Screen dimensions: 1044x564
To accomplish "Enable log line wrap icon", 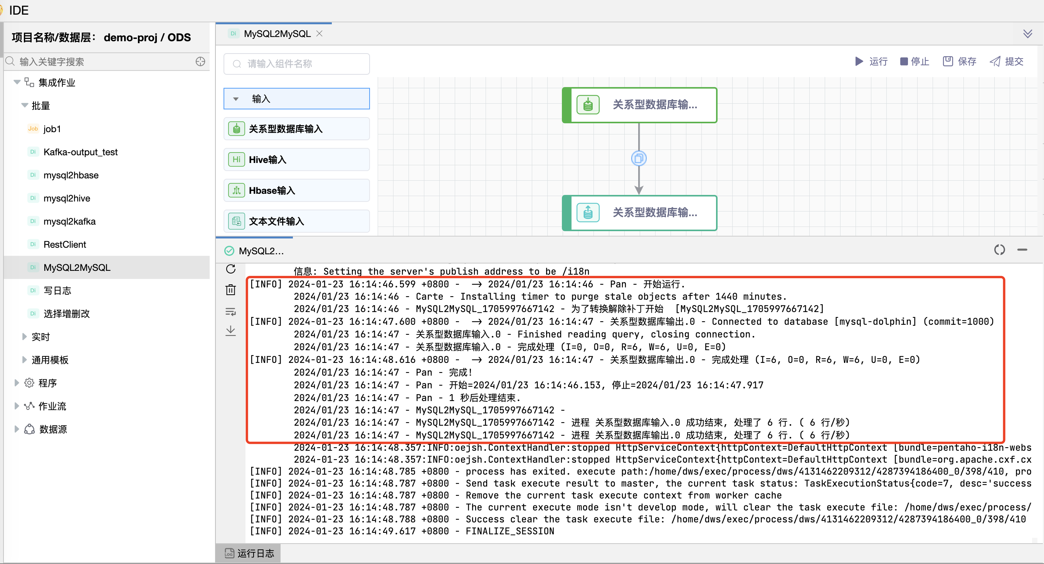I will [230, 311].
